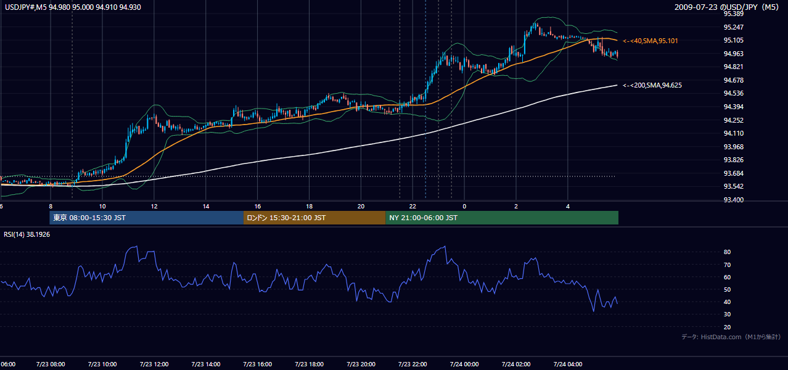Screen dimensions: 788x370
Task: Click the 200 SMA label reading 94.625
Action: pyautogui.click(x=652, y=85)
